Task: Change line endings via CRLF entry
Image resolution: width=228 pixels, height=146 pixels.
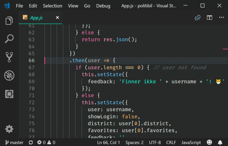Action: [x=171, y=143]
